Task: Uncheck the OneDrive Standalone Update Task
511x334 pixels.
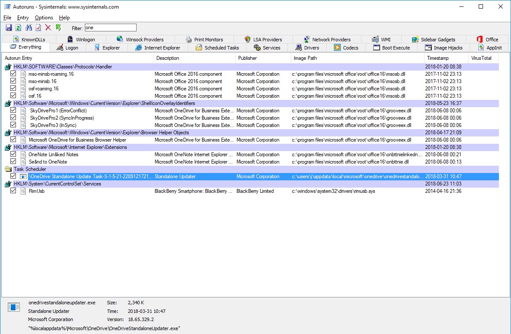Action: click(x=13, y=176)
